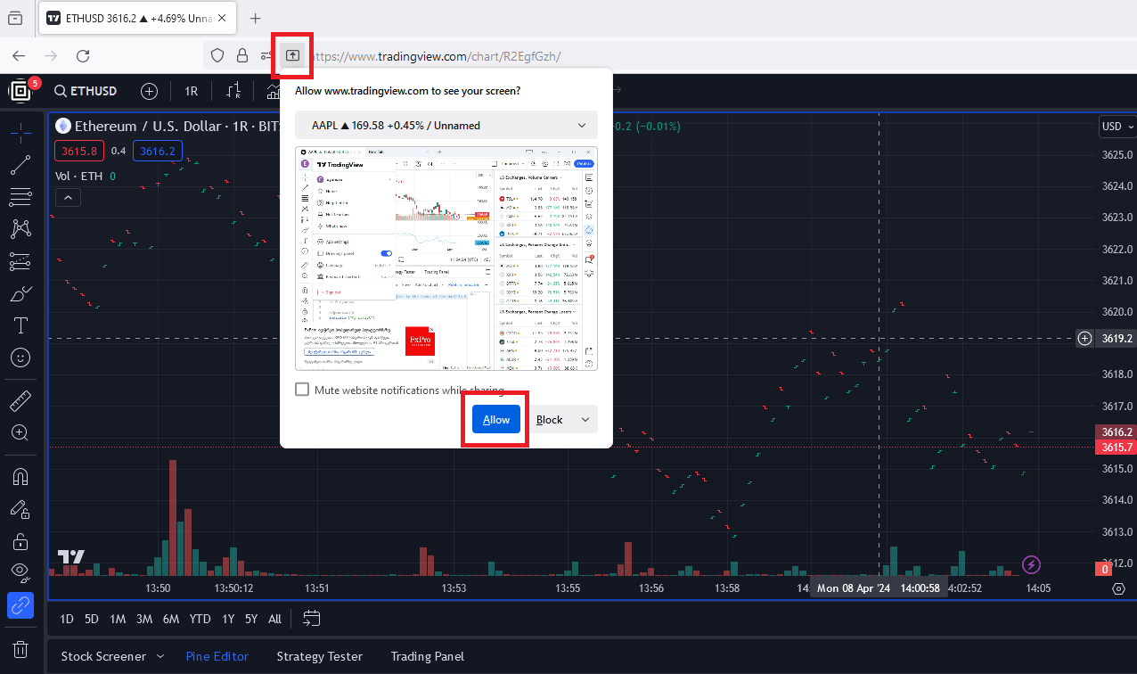Expand the Stock Screener dropdown arrow

162,657
